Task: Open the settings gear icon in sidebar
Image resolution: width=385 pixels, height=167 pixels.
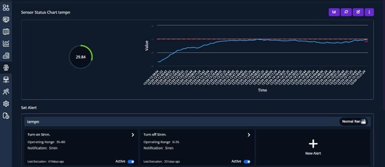Action: pyautogui.click(x=6, y=104)
